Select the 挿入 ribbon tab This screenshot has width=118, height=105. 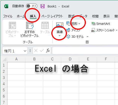[x=33, y=16]
